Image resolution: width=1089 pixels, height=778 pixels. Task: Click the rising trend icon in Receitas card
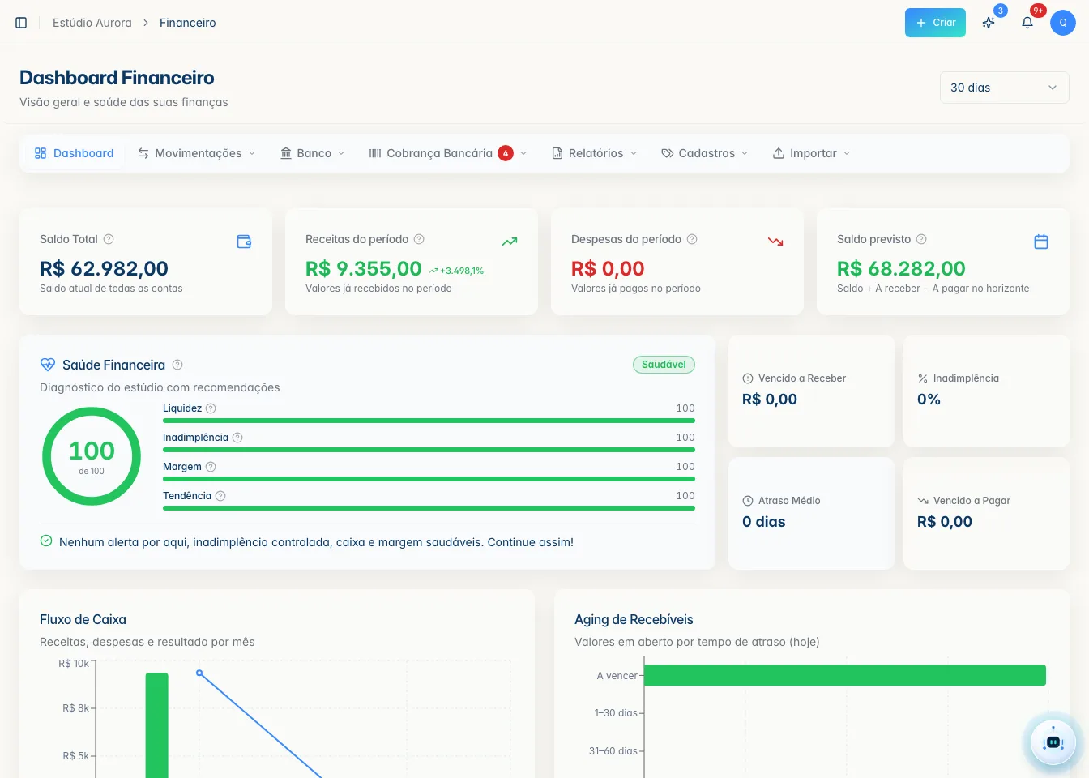(510, 242)
